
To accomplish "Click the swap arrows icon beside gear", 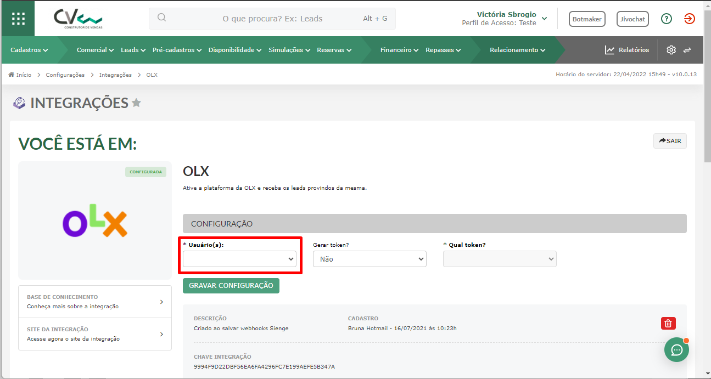I will (x=687, y=50).
